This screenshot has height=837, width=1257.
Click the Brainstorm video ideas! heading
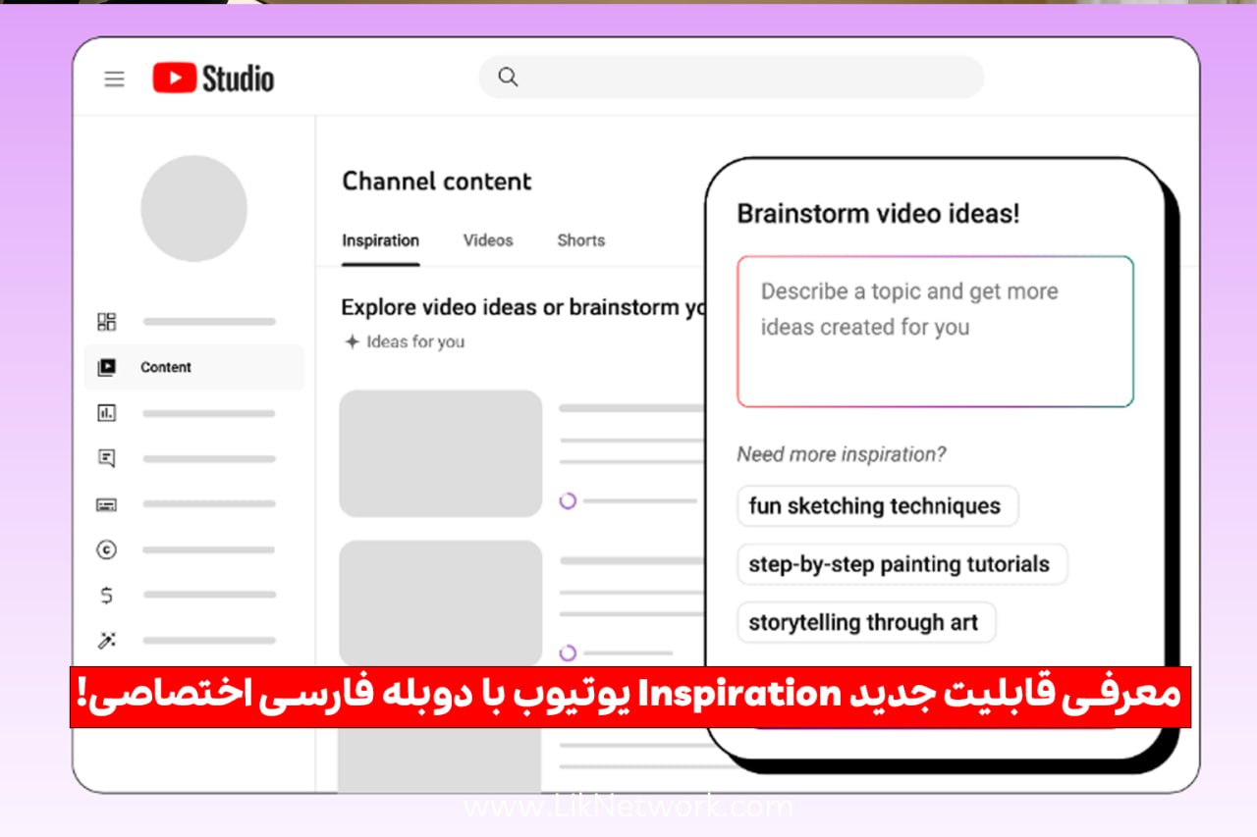coord(879,214)
